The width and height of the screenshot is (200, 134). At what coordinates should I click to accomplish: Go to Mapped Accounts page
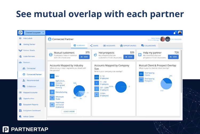coord(31,92)
